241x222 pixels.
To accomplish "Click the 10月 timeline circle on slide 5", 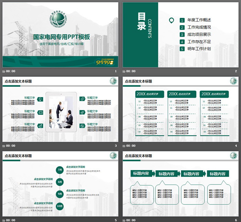I will pos(60,206).
